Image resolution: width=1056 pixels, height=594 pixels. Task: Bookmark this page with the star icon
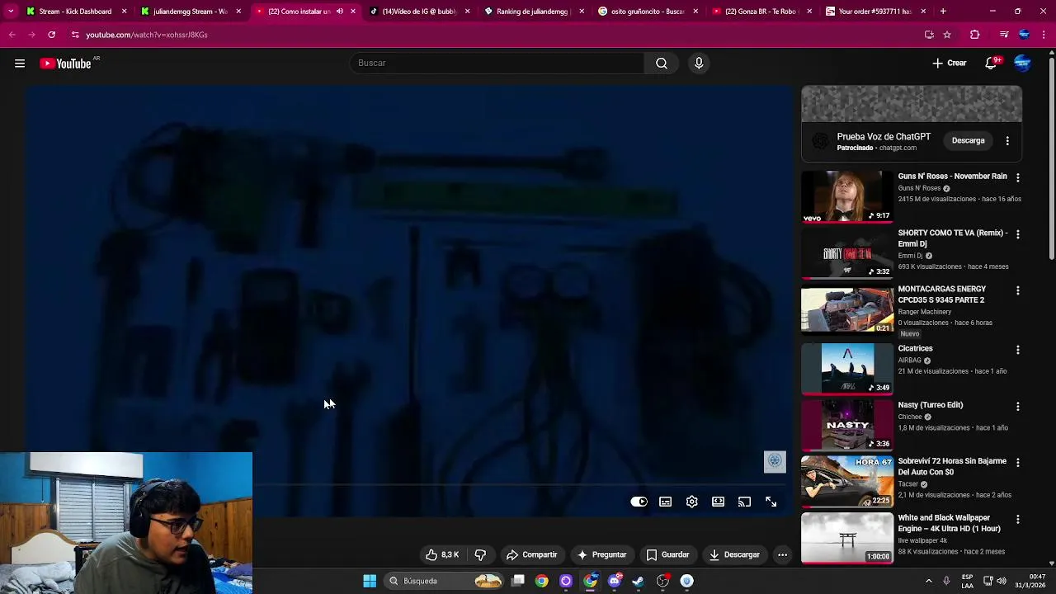click(x=947, y=35)
